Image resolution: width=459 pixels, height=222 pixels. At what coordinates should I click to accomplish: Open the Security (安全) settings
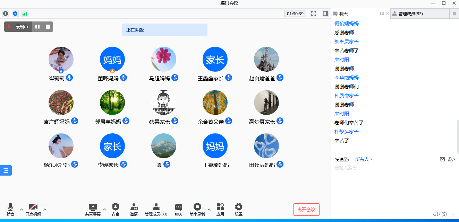[x=116, y=209]
